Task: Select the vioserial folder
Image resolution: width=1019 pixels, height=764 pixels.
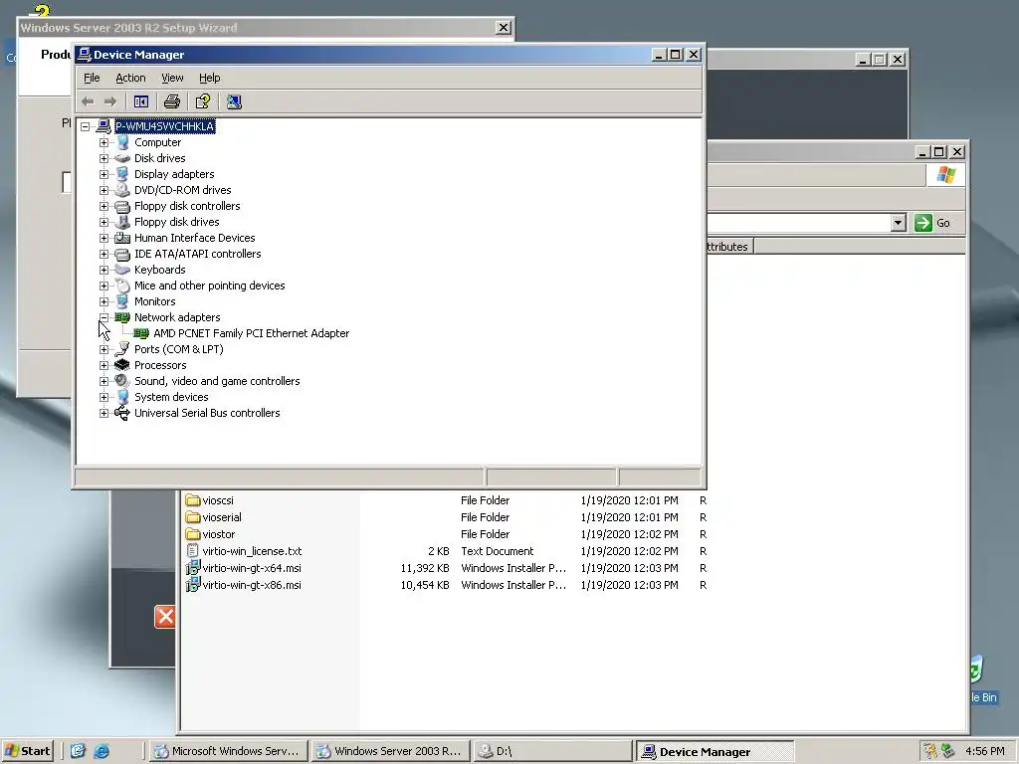Action: (x=222, y=517)
